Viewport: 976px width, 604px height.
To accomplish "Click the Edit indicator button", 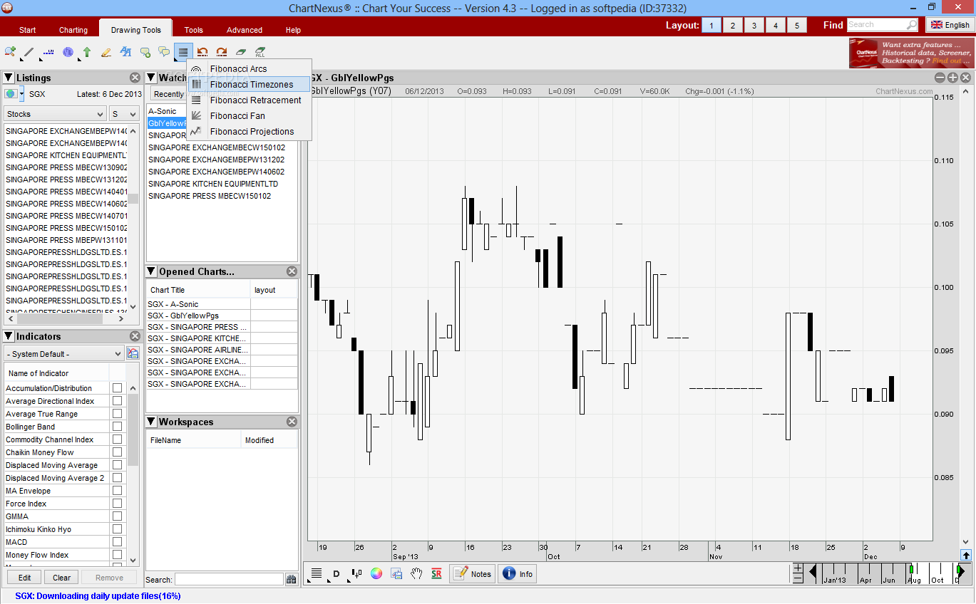I will pos(24,578).
